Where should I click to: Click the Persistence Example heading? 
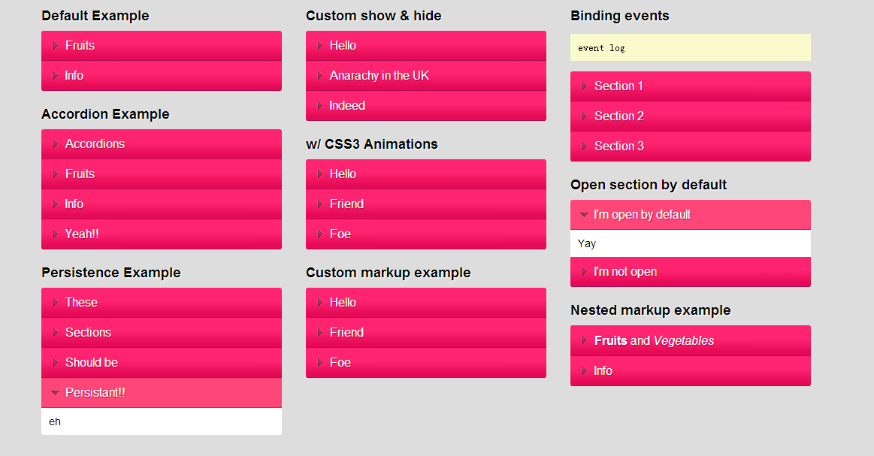click(x=111, y=273)
